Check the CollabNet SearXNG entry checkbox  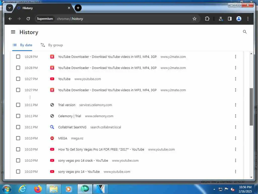point(18,127)
